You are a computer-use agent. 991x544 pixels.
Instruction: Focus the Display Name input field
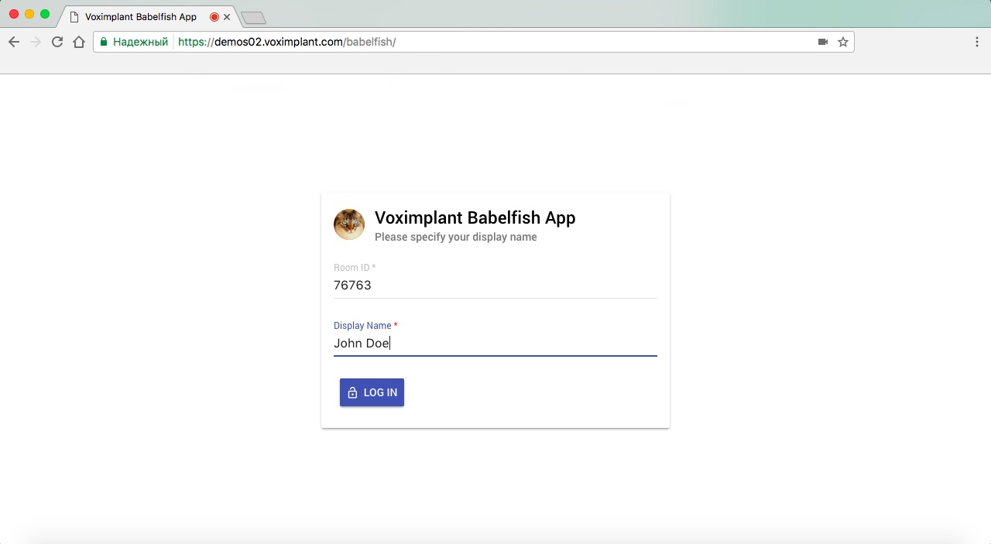tap(495, 344)
